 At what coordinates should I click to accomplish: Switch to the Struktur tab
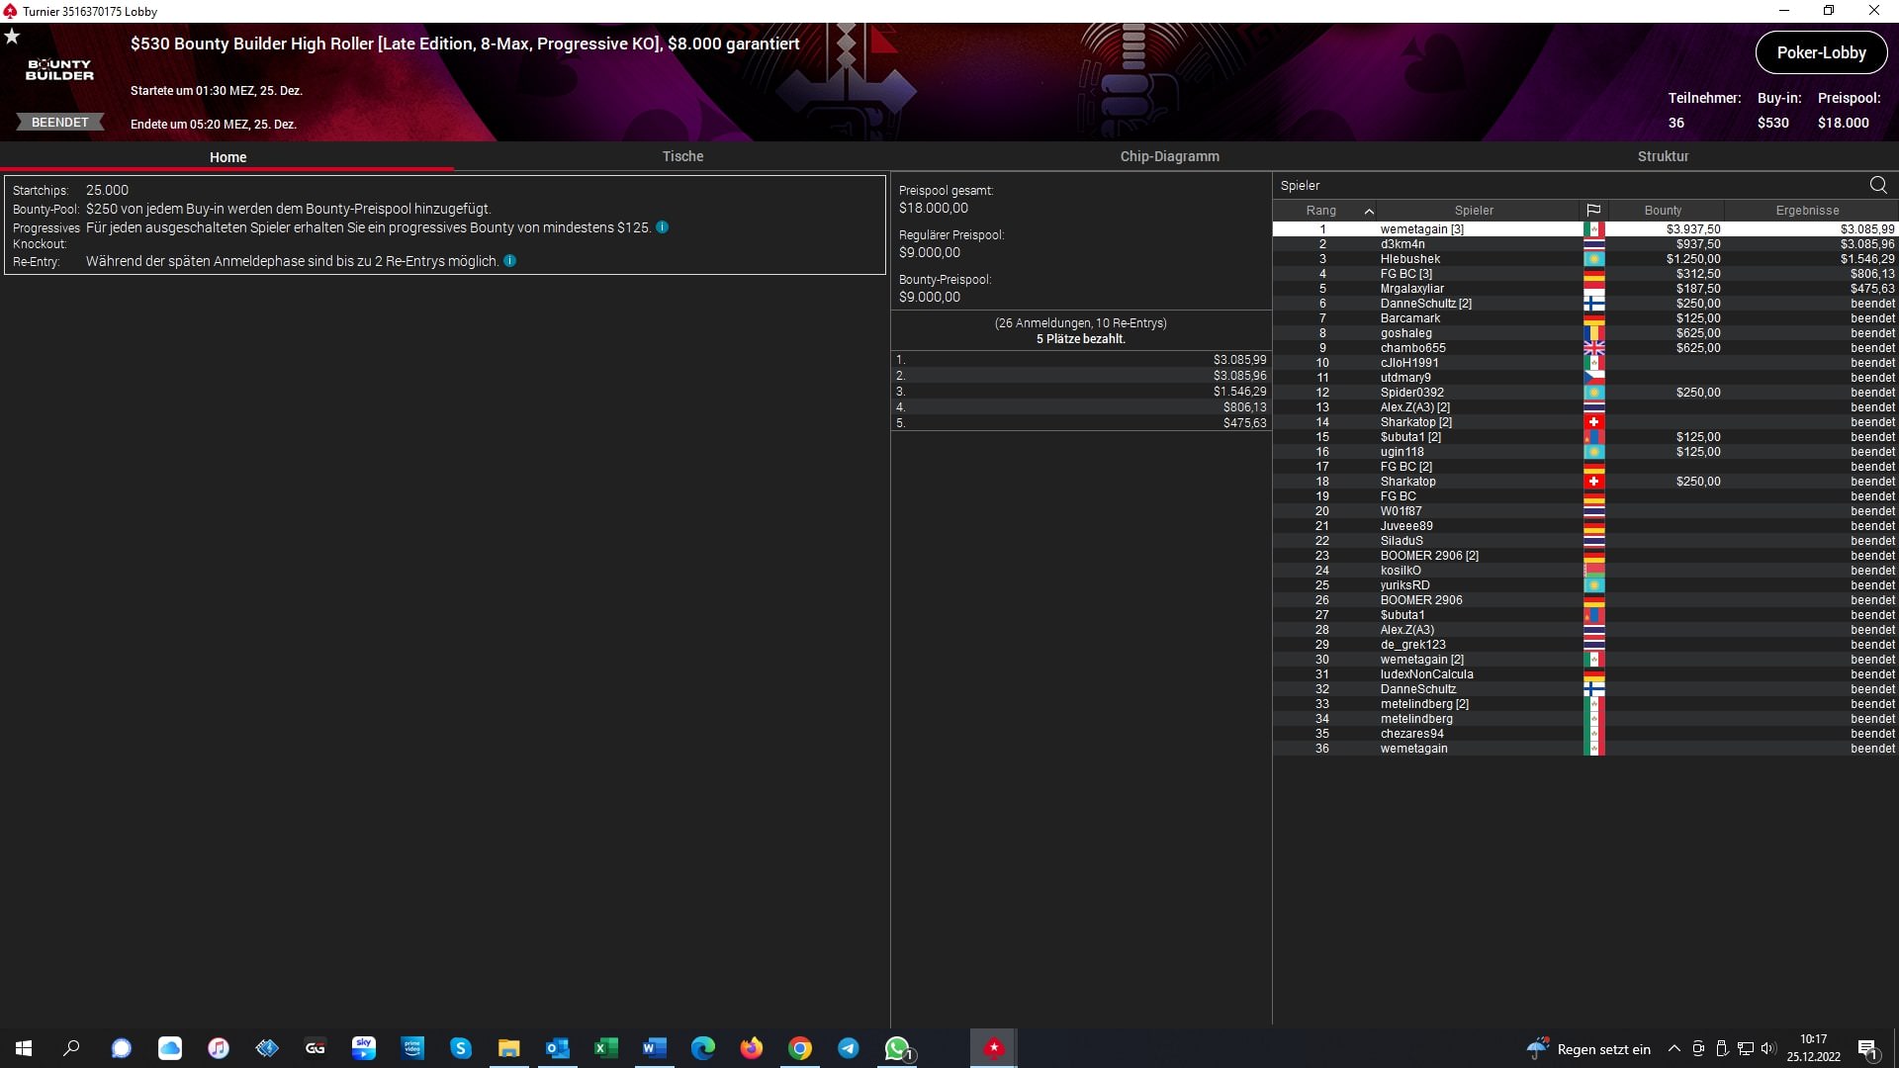pos(1663,156)
